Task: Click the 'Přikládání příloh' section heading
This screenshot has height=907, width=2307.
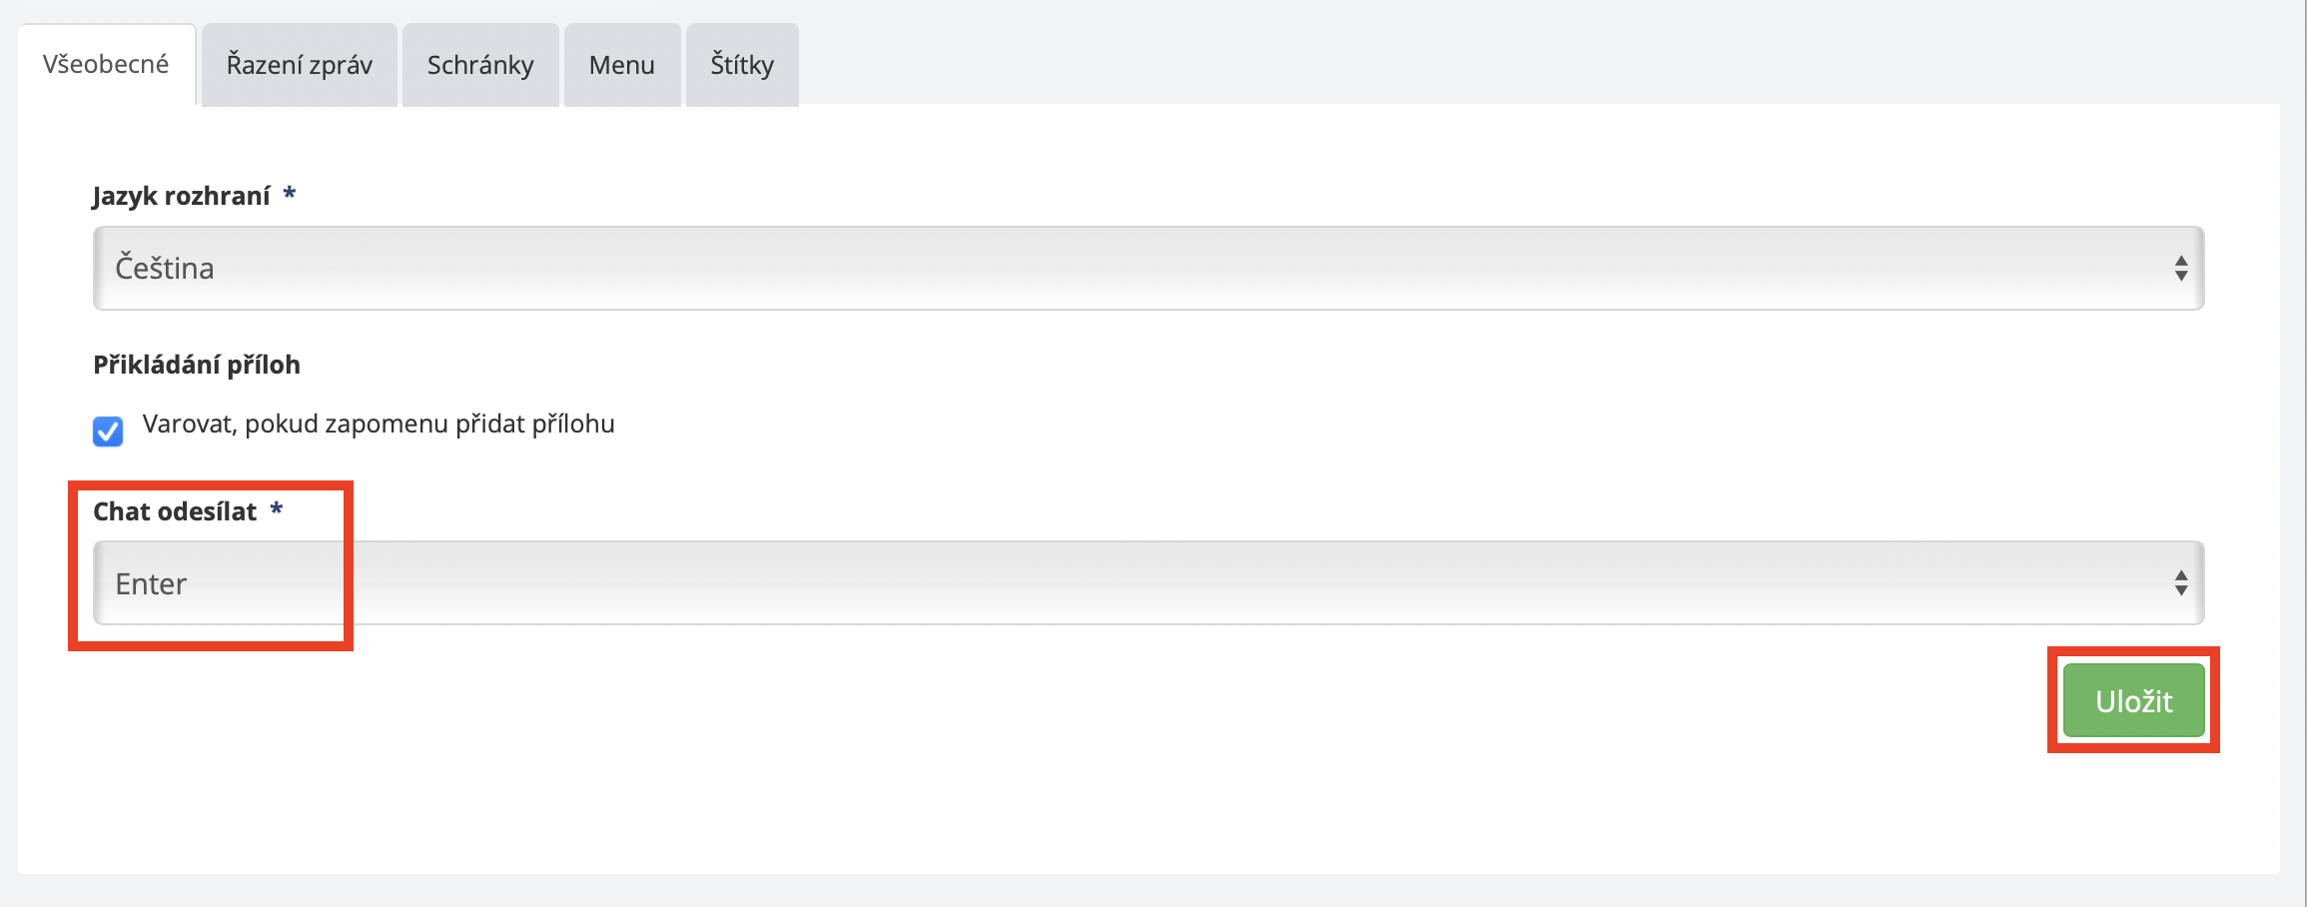Action: pyautogui.click(x=197, y=365)
